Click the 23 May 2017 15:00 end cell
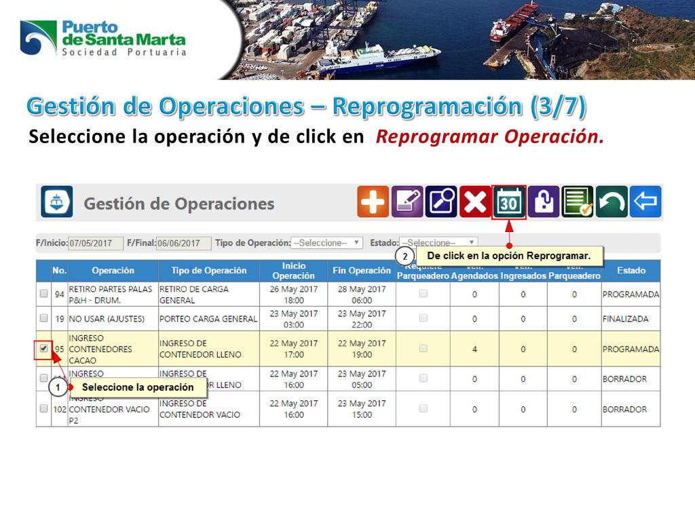 click(362, 409)
